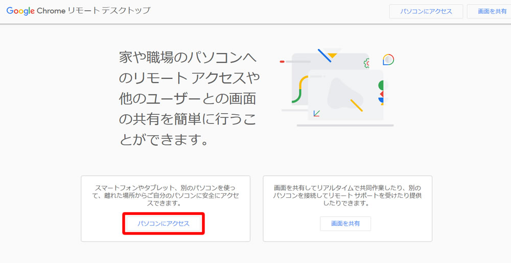Click the multicolored chat bubble icon
The height and width of the screenshot is (263, 511).
click(x=388, y=60)
